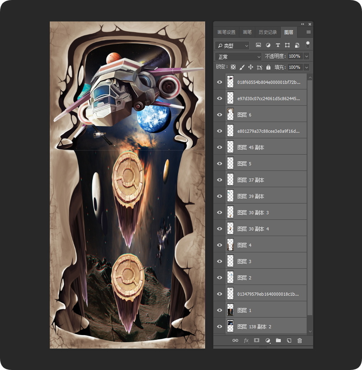Create a new layer
The image size is (362, 370).
pos(289,340)
